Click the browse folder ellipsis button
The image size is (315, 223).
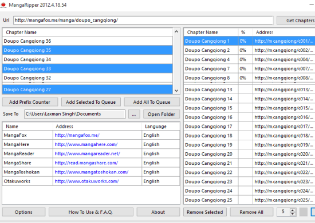click(134, 114)
